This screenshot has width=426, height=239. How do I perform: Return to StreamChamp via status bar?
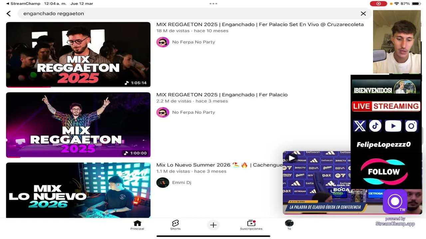point(23,4)
